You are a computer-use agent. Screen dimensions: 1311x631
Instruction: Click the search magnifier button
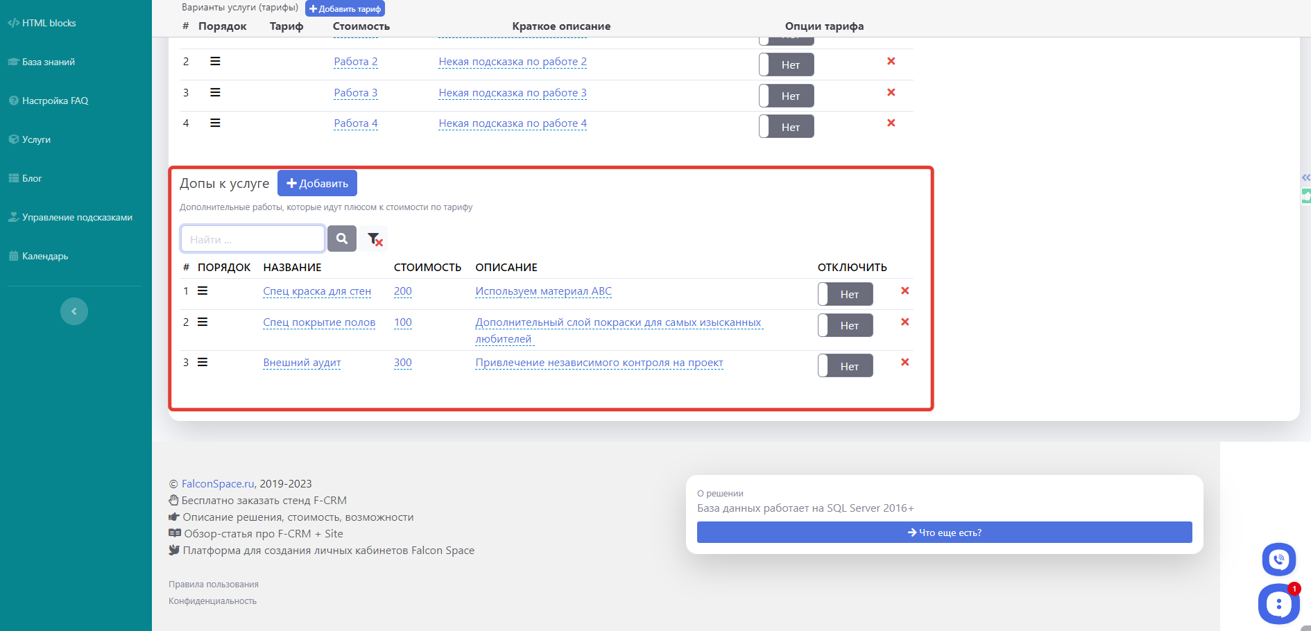pos(341,239)
